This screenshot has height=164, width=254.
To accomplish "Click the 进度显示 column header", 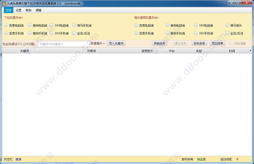I will (x=147, y=51).
